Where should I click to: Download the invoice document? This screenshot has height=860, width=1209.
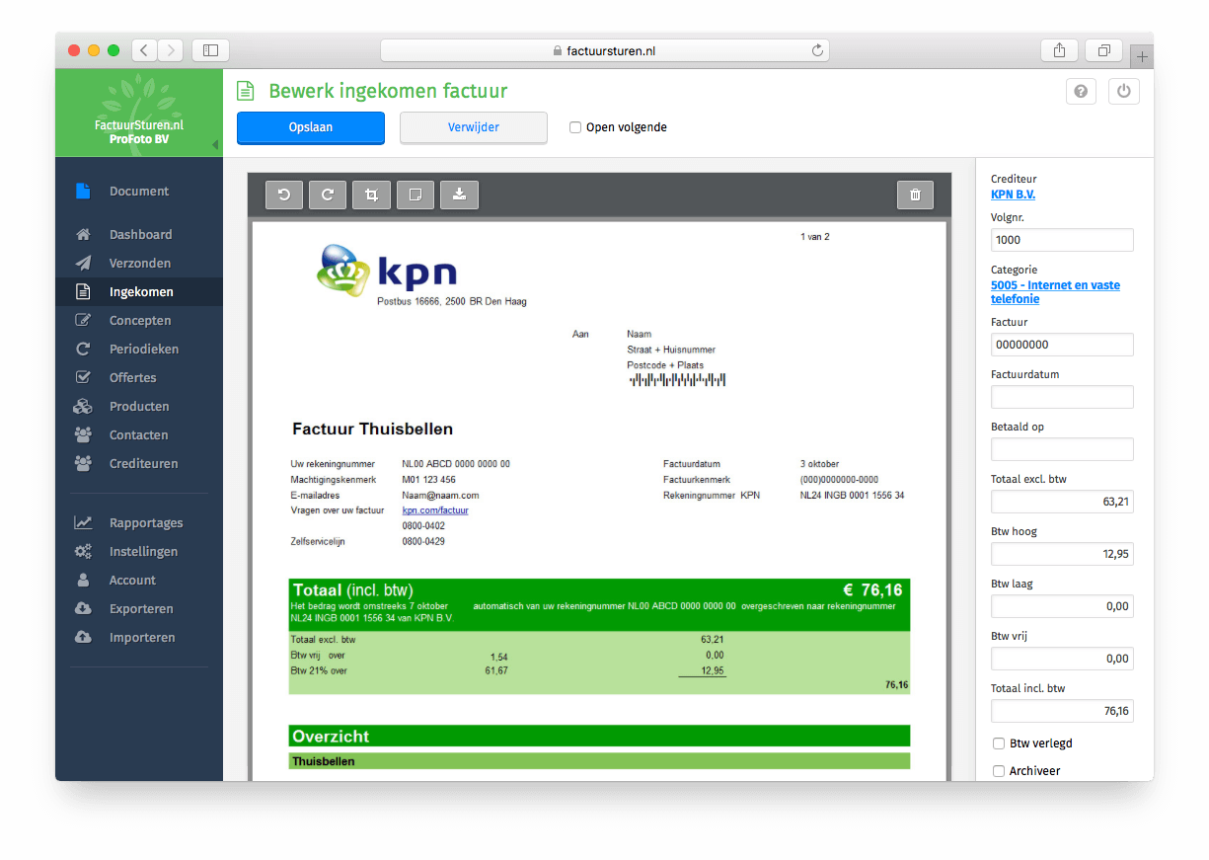[459, 195]
